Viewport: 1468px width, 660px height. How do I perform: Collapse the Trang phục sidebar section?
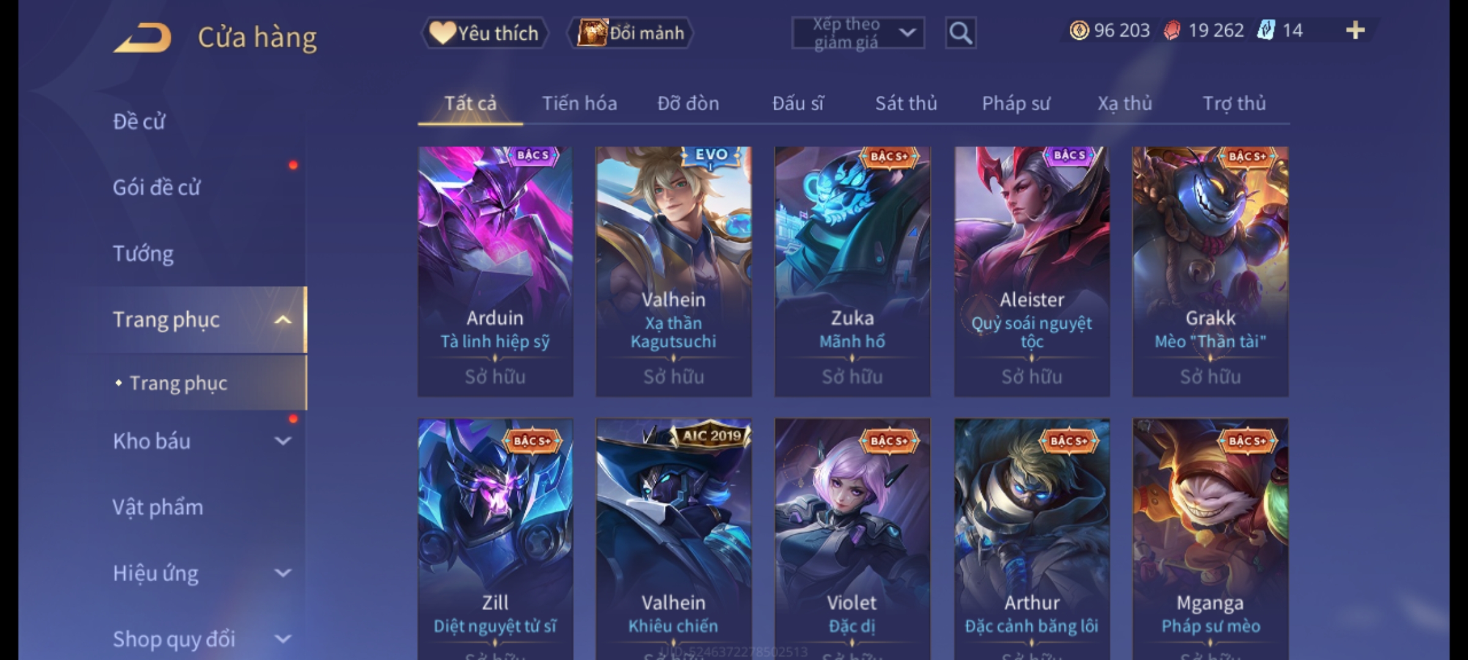283,320
